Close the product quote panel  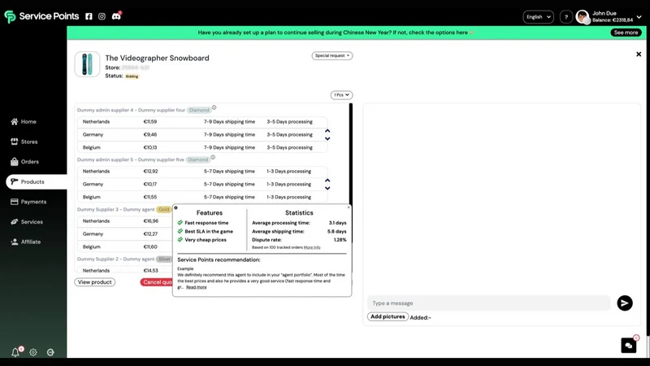[639, 54]
